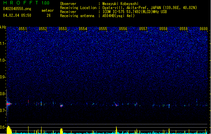Click the 0555 time marker

coord(103,29)
